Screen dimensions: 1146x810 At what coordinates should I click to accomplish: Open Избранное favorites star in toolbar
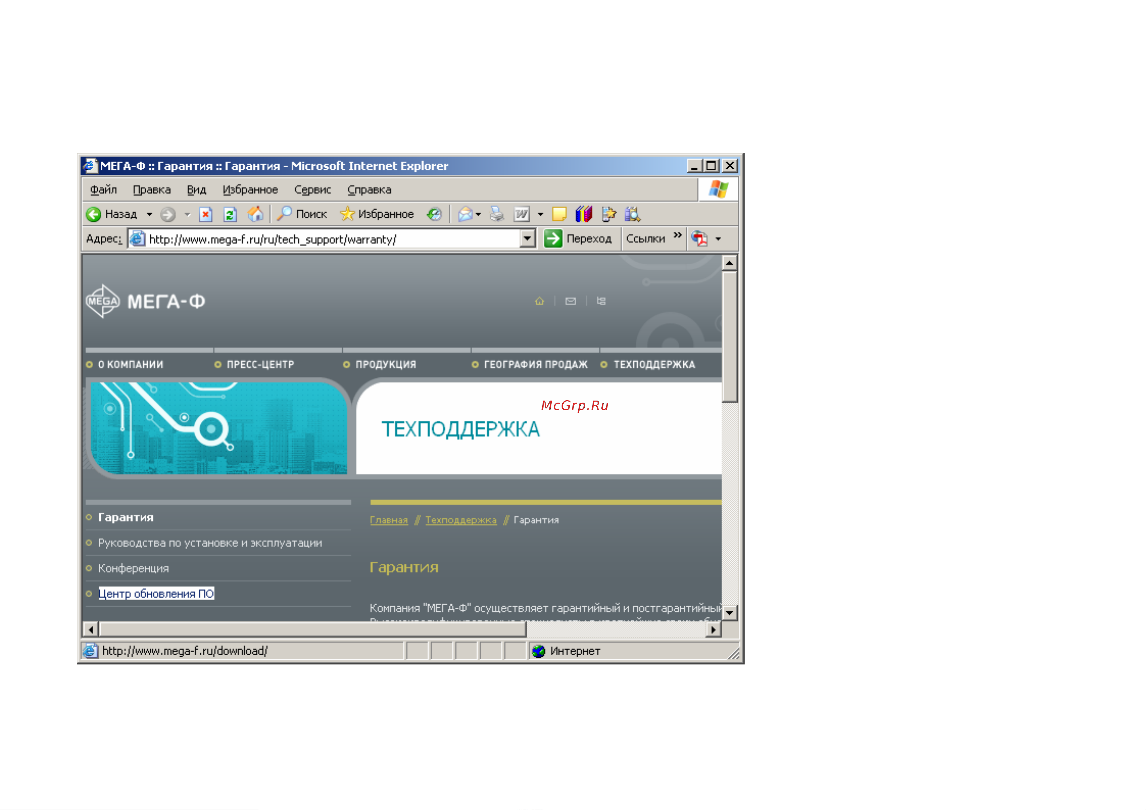click(377, 214)
